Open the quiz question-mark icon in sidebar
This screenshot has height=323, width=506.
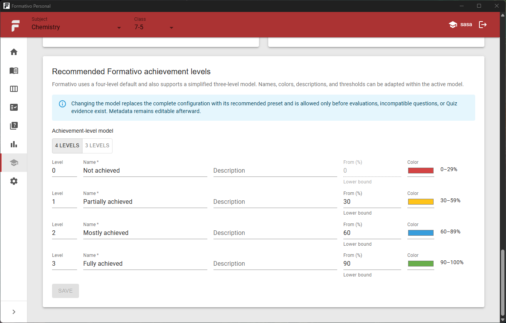(14, 126)
